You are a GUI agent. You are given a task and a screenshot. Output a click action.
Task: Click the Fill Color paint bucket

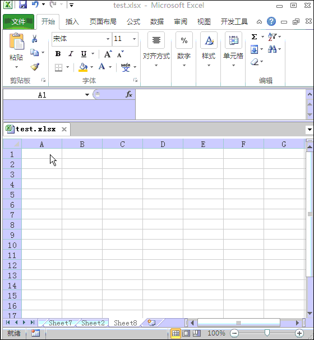point(83,67)
